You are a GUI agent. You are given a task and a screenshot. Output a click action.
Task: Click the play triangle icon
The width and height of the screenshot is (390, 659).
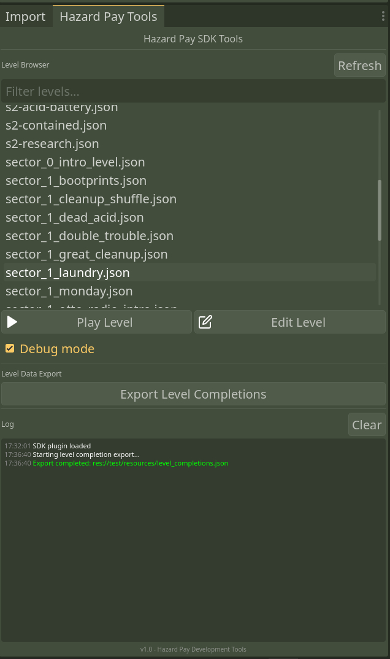pyautogui.click(x=12, y=322)
